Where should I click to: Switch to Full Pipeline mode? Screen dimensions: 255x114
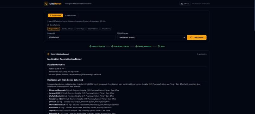tap(55, 15)
